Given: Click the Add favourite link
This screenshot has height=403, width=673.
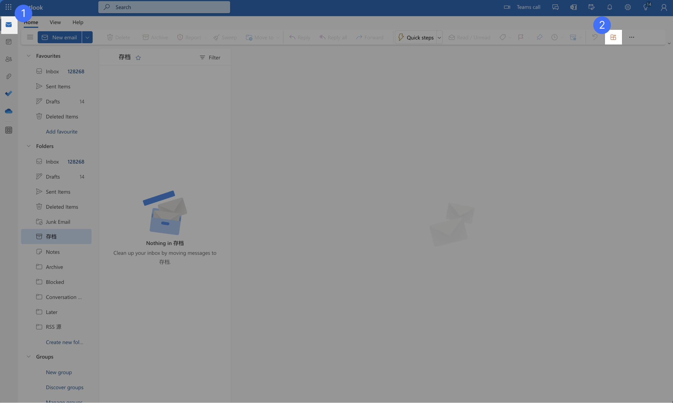Looking at the screenshot, I should click(62, 131).
